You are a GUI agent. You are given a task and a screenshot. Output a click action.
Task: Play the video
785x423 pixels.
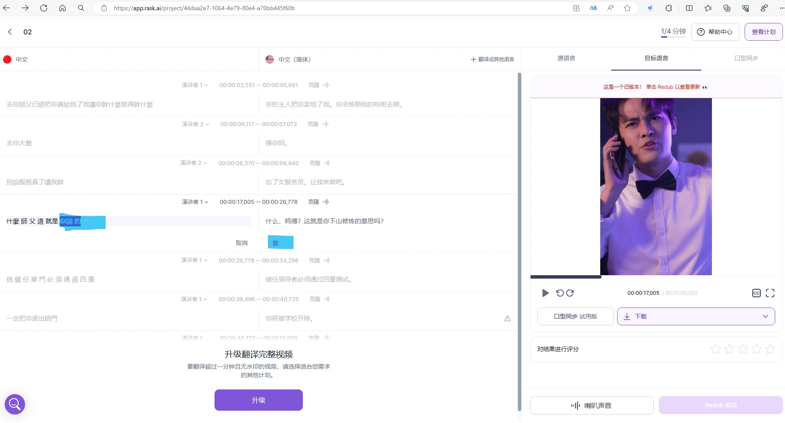tap(545, 293)
